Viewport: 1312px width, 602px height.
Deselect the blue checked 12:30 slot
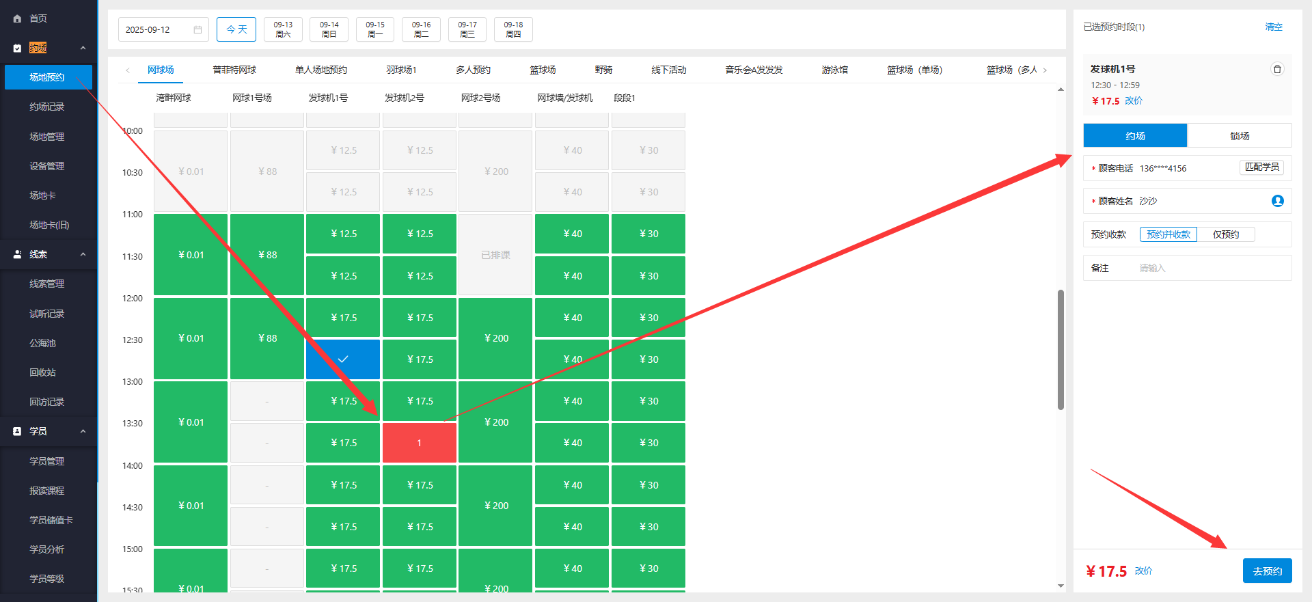pos(343,359)
